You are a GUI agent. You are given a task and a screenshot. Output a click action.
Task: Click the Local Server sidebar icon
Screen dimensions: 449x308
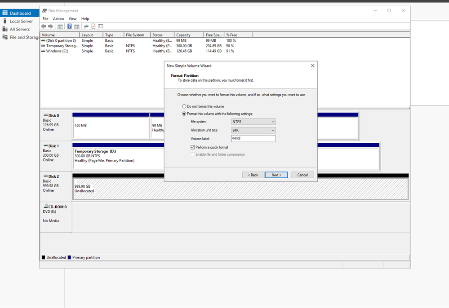5,21
